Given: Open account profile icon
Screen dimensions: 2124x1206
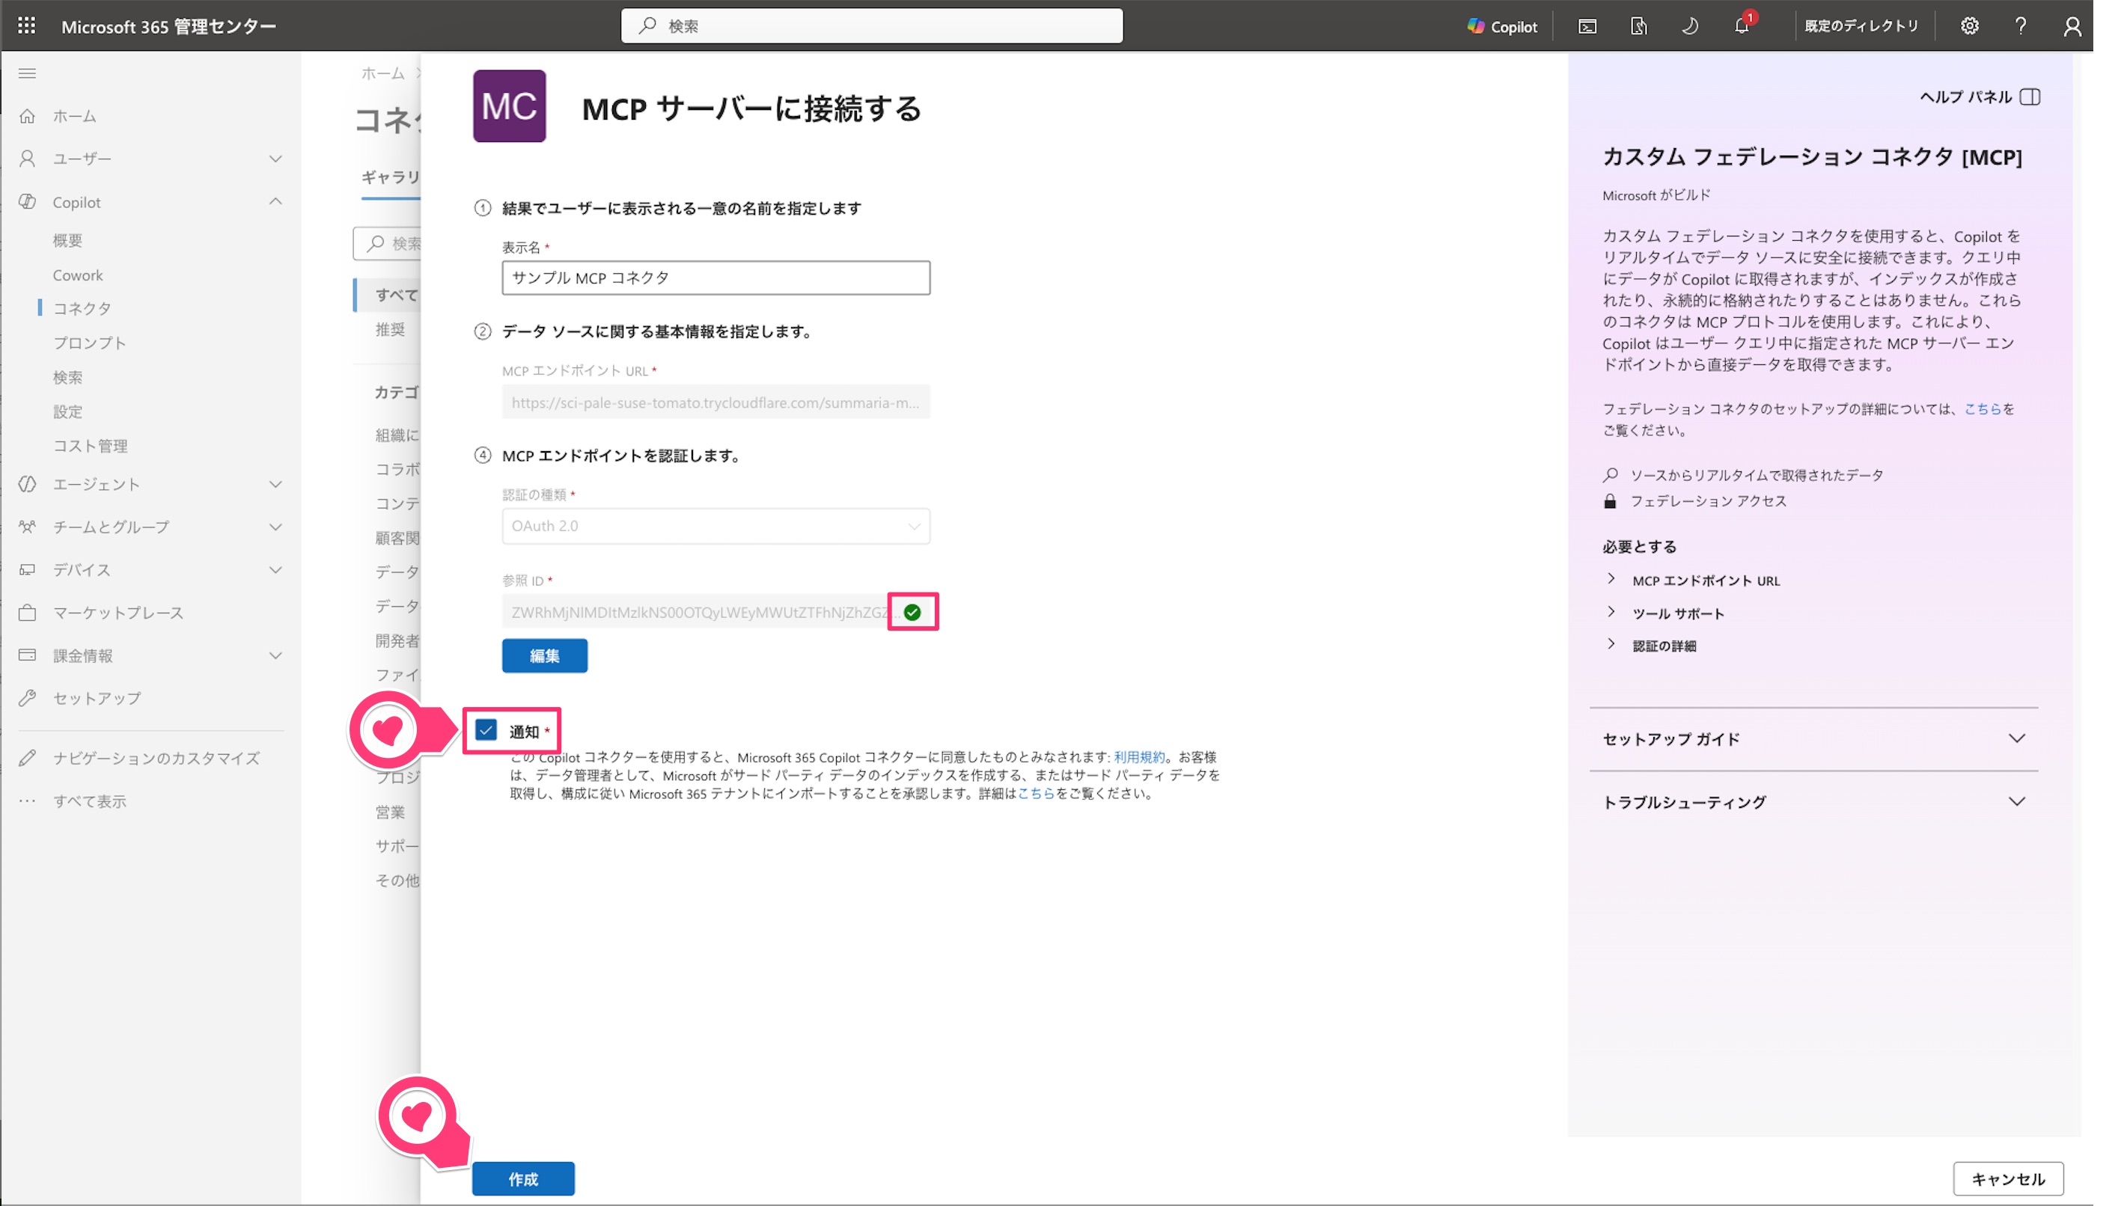Looking at the screenshot, I should pos(2072,26).
